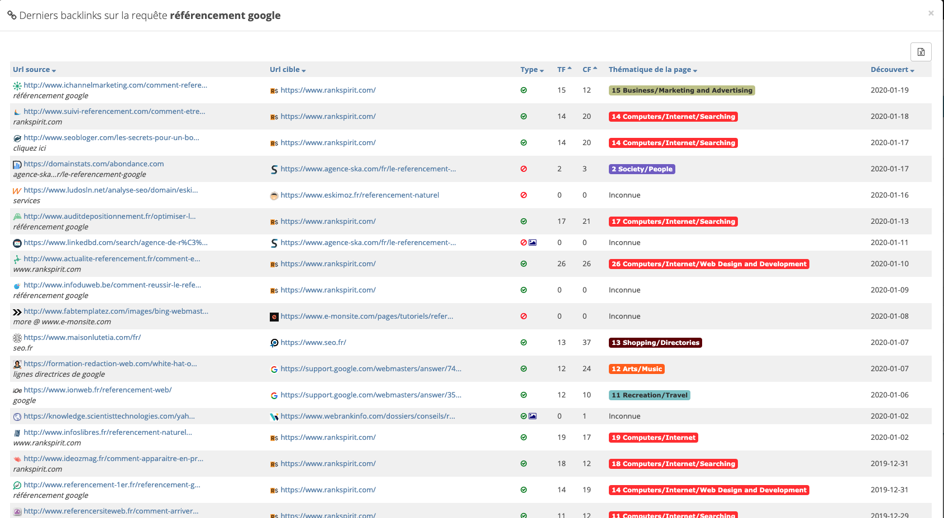Viewport: 944px width, 518px height.
Task: Open the e-monsite.com tutoriels target link
Action: coord(367,316)
